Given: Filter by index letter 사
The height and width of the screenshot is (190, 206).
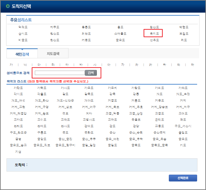Looking at the screenshot, I should point(95,65).
